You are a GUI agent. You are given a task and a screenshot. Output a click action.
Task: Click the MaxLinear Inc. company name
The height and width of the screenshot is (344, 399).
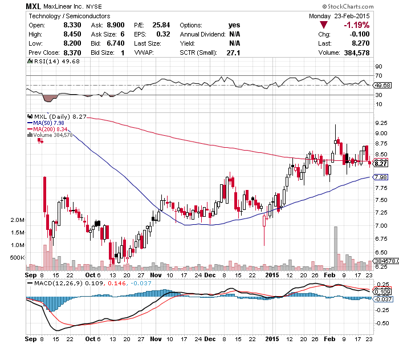pyautogui.click(x=63, y=7)
